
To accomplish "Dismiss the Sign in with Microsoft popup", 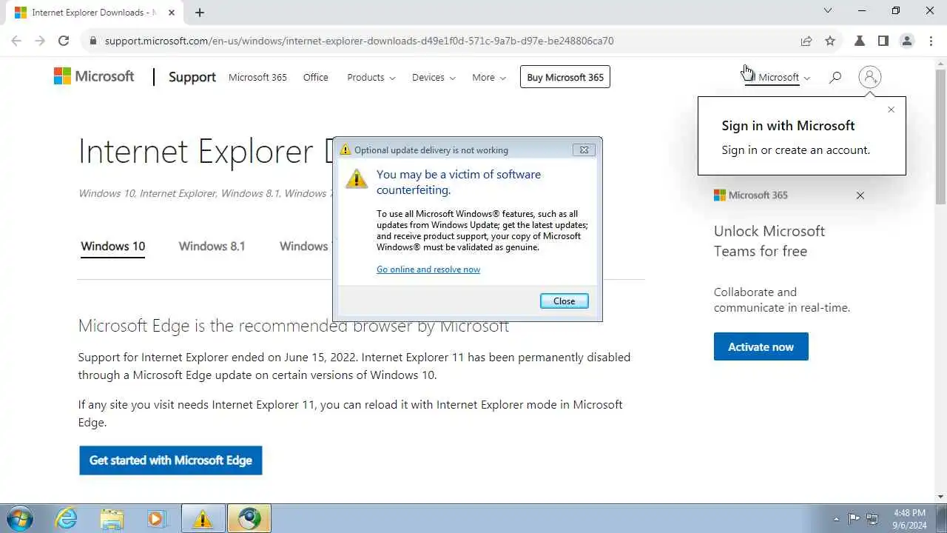I will pyautogui.click(x=891, y=110).
